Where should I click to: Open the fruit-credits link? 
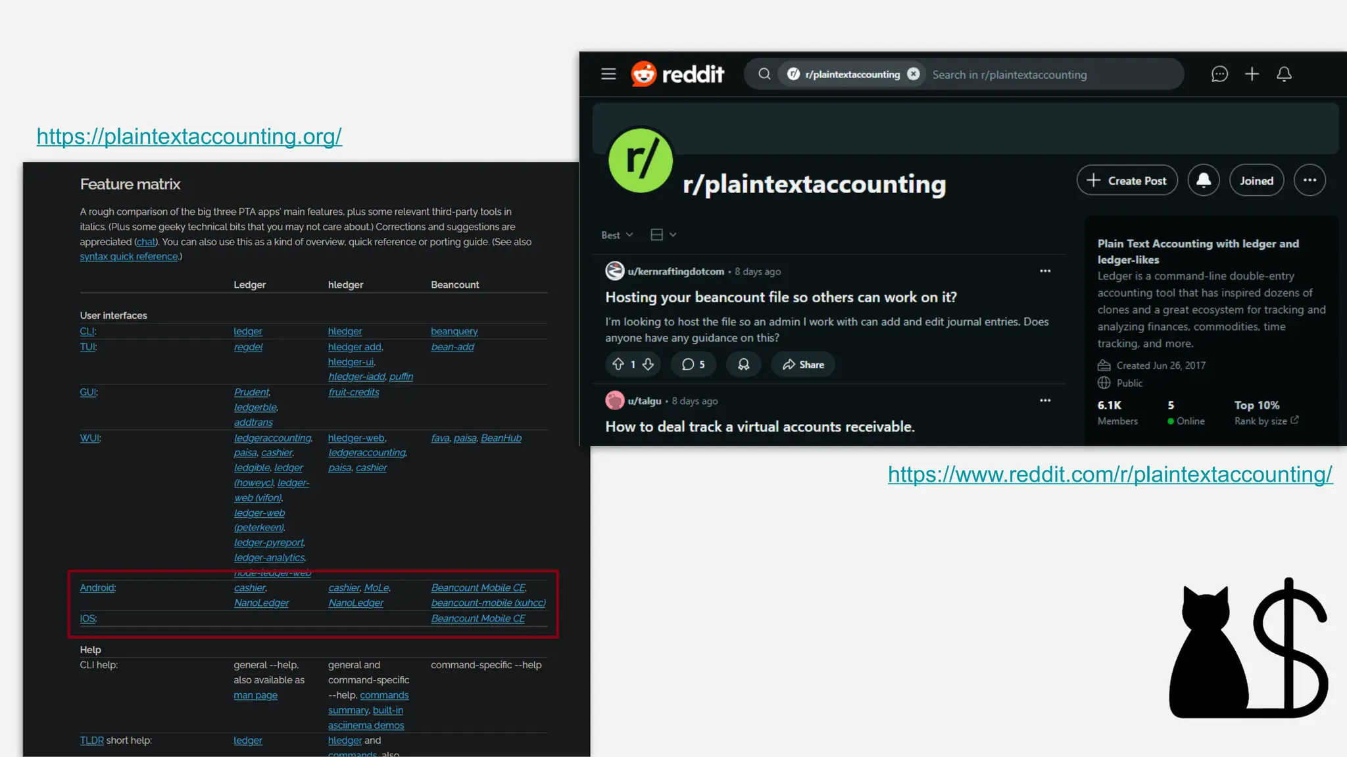(354, 392)
